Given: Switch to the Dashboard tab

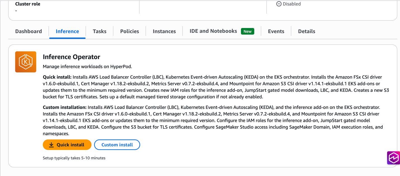Looking at the screenshot, I should (x=28, y=31).
